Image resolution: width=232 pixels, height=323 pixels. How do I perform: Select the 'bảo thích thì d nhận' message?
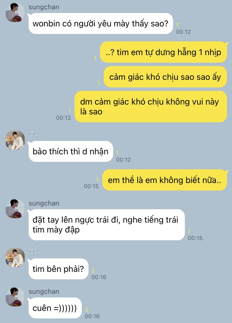point(71,152)
